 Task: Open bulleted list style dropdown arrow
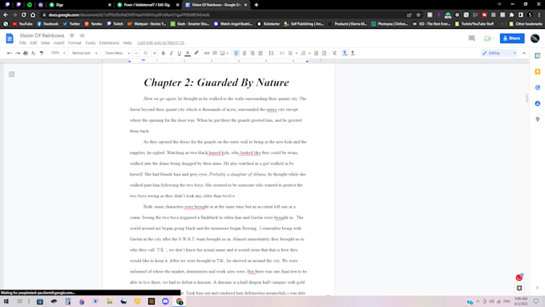click(296, 53)
